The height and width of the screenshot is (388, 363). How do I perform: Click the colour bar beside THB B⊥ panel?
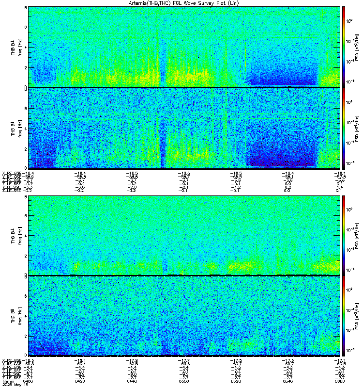click(x=344, y=47)
